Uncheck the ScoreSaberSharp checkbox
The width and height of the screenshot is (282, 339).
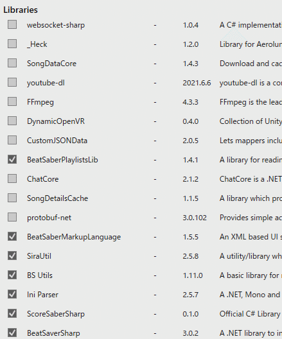[x=12, y=313]
